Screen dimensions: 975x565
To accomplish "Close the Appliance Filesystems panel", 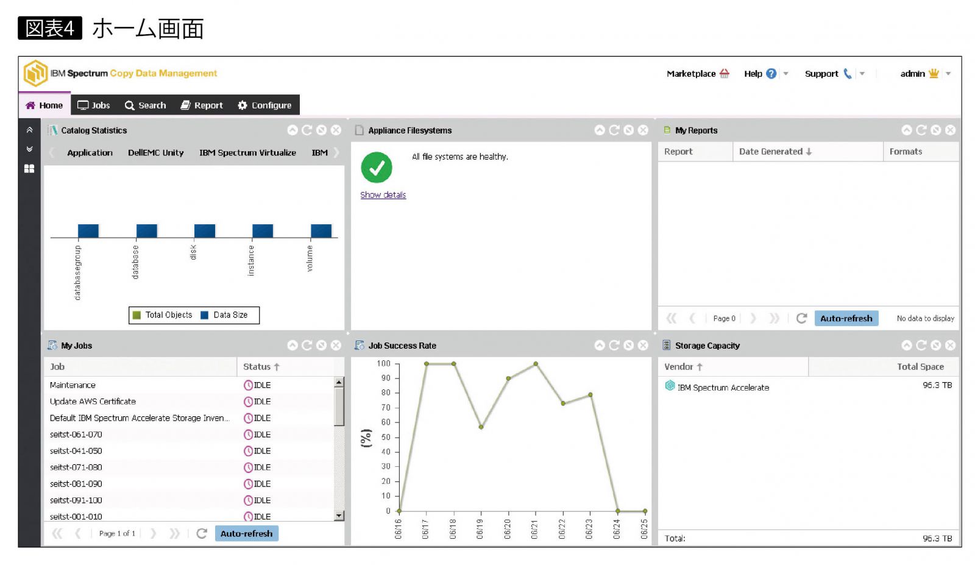I will pyautogui.click(x=643, y=130).
